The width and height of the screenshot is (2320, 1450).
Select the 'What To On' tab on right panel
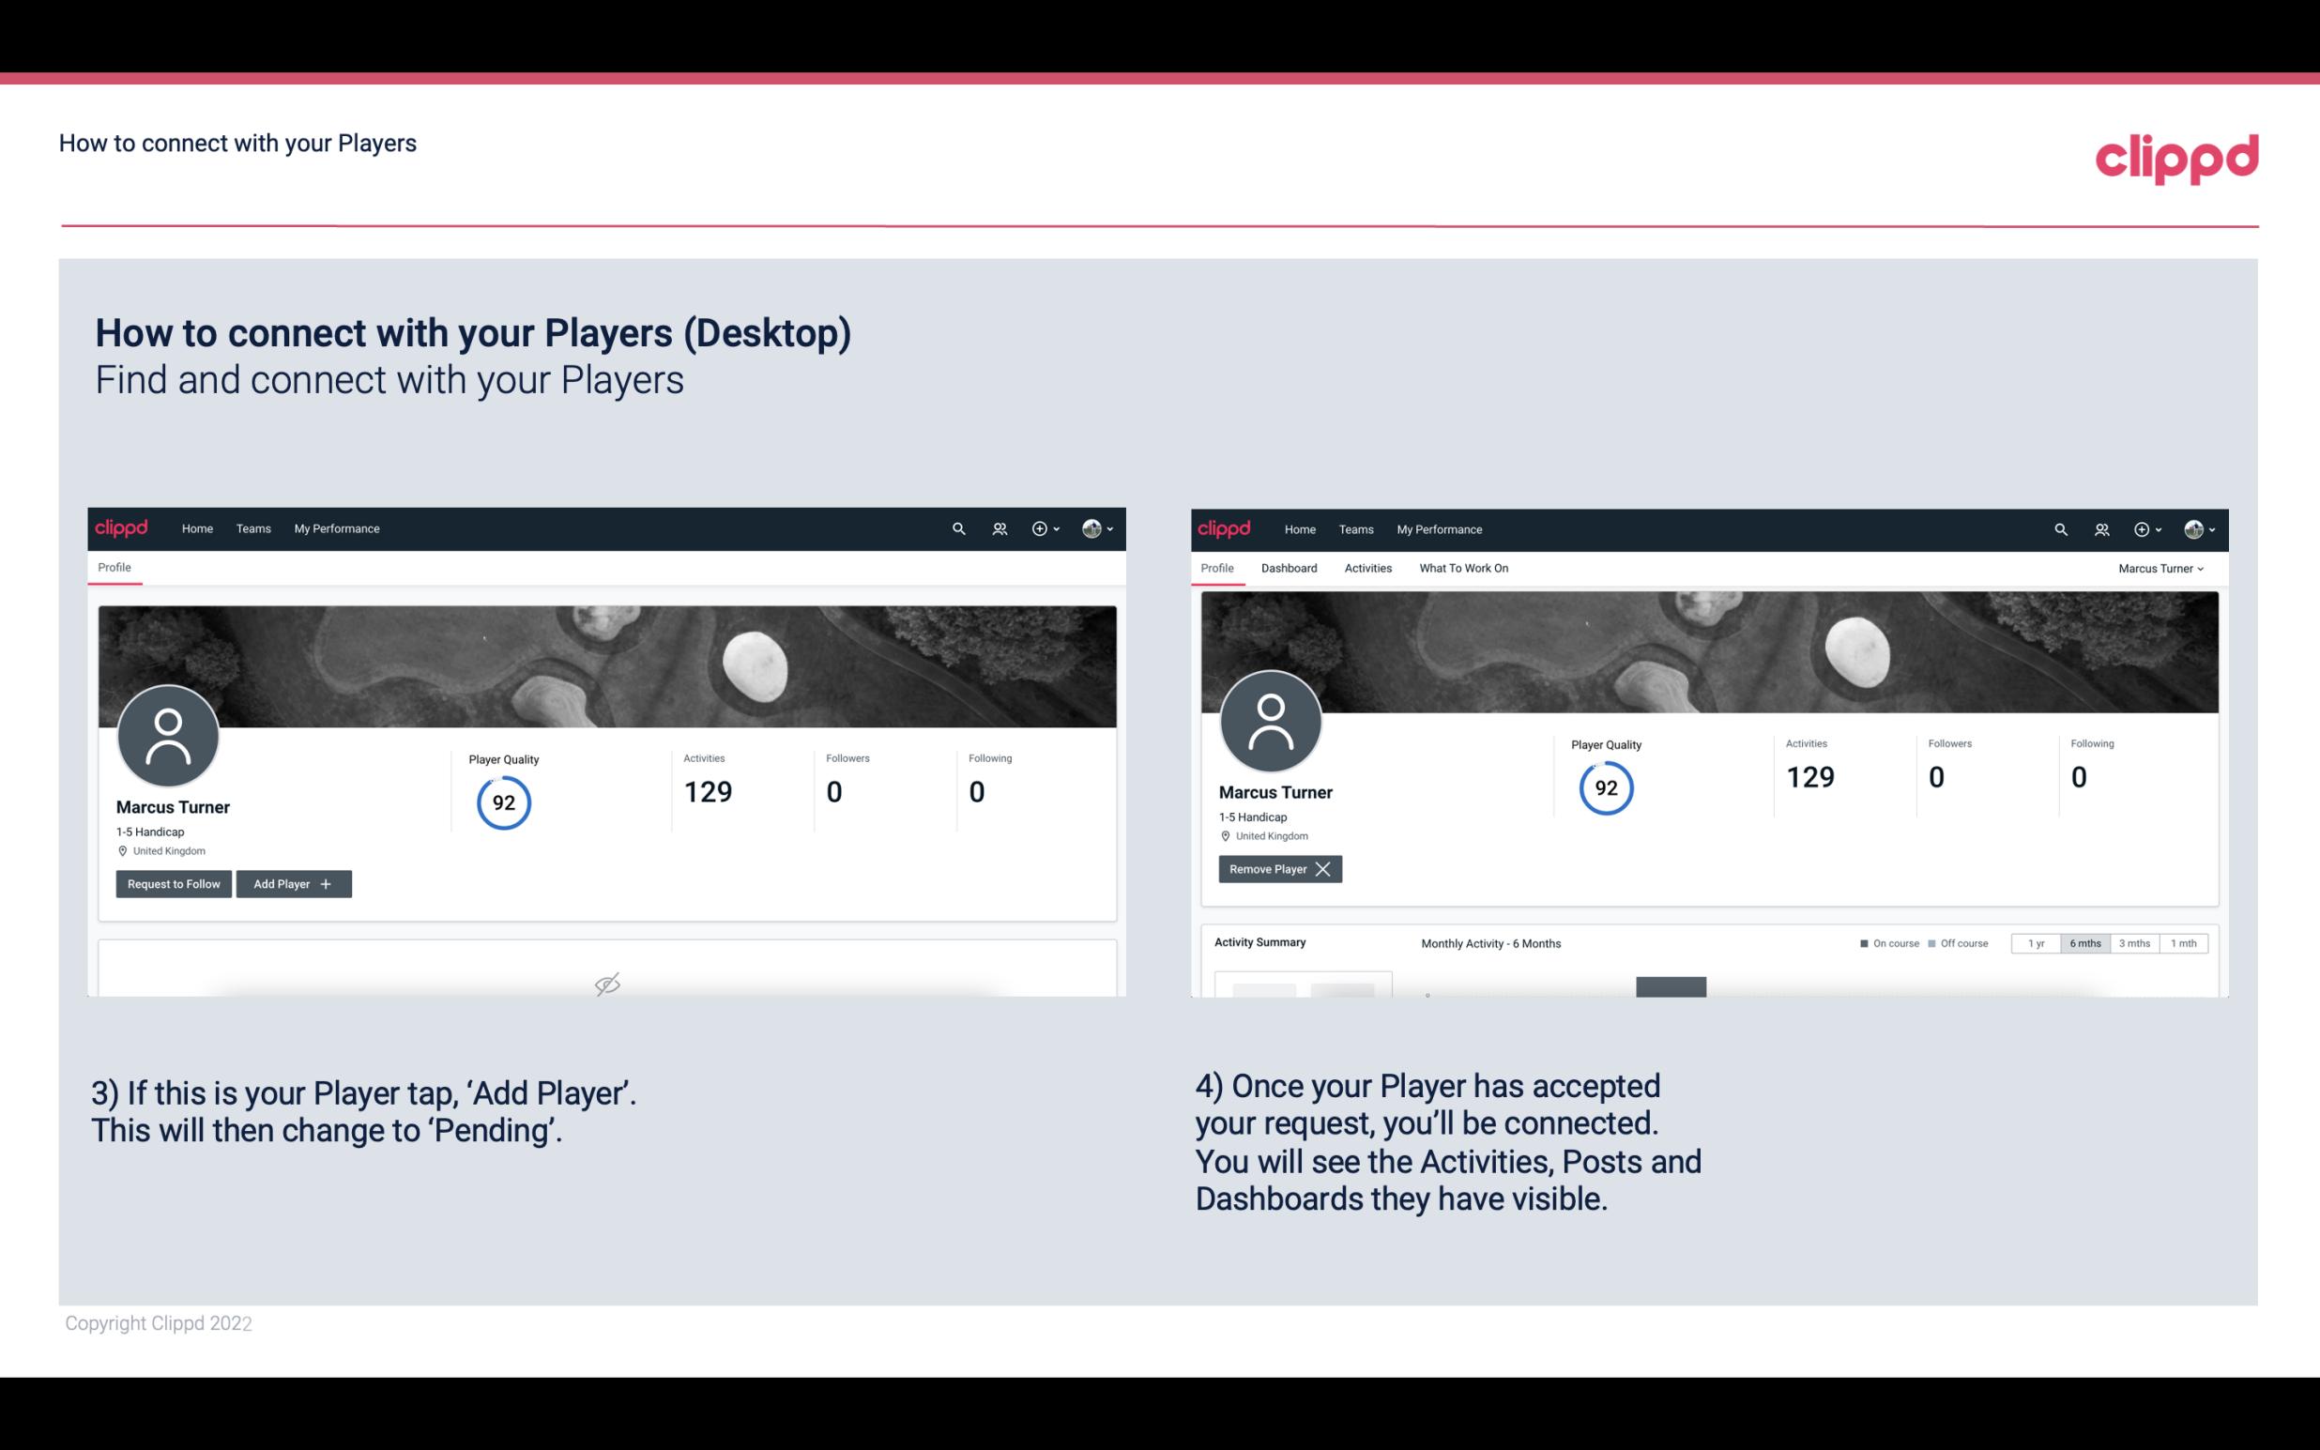pyautogui.click(x=1463, y=568)
